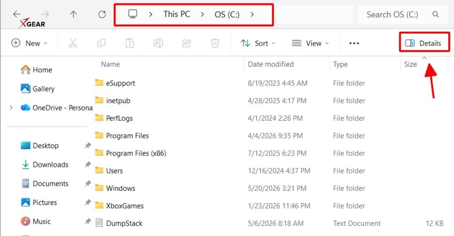This screenshot has height=236, width=454.
Task: Open the New dropdown menu
Action: click(x=29, y=43)
